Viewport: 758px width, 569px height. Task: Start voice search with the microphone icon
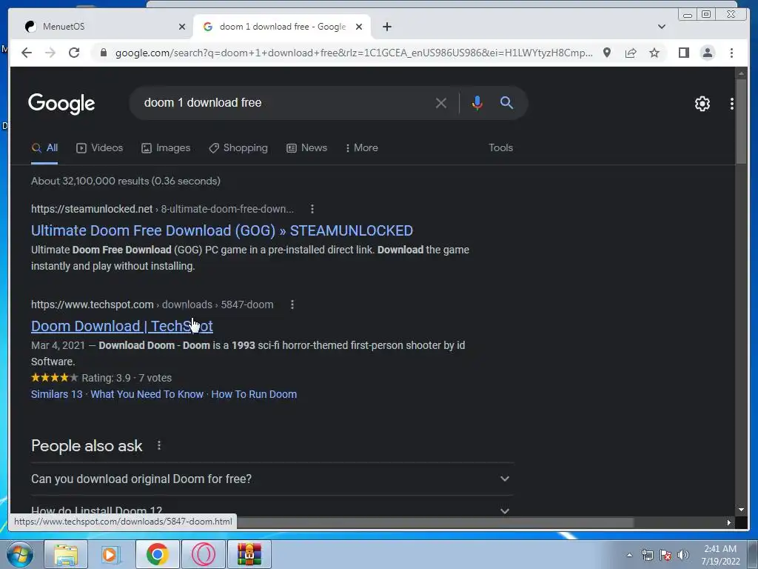pyautogui.click(x=477, y=102)
